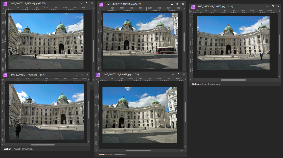Viewport: 283px width, 158px height.
Task: Click vertical scrollbar thumb in 110857.jpg window
Action: coord(280,44)
